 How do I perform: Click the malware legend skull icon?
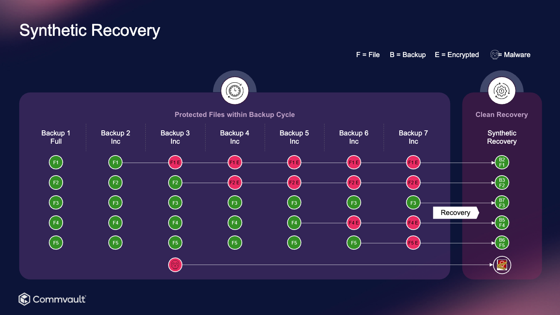point(495,55)
